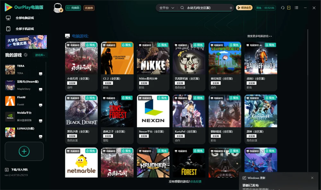
Task: Click the PC icon beside TERA
Action: pos(40,74)
